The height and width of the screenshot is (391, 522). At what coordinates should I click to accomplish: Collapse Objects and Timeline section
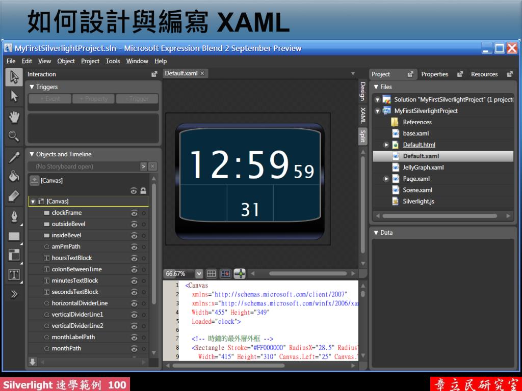[32, 154]
